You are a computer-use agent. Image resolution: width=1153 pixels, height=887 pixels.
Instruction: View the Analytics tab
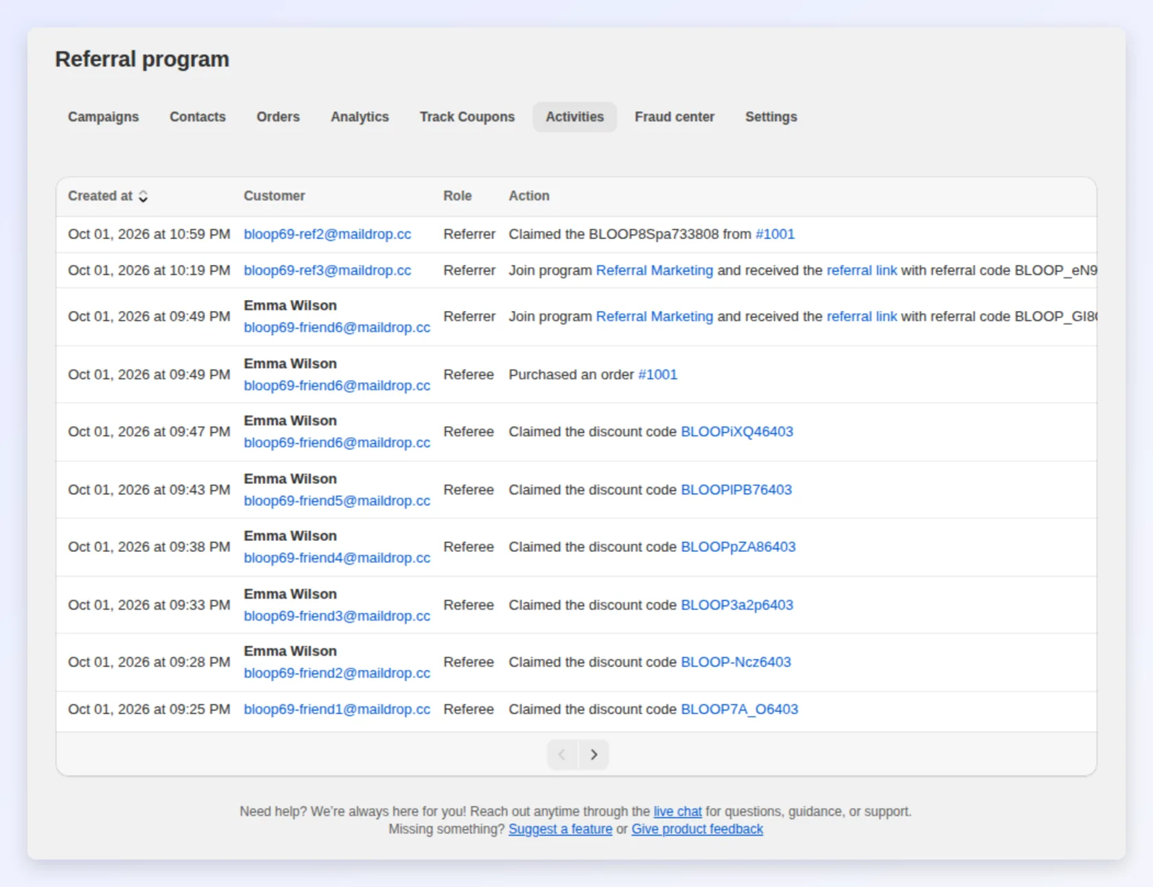click(x=360, y=117)
